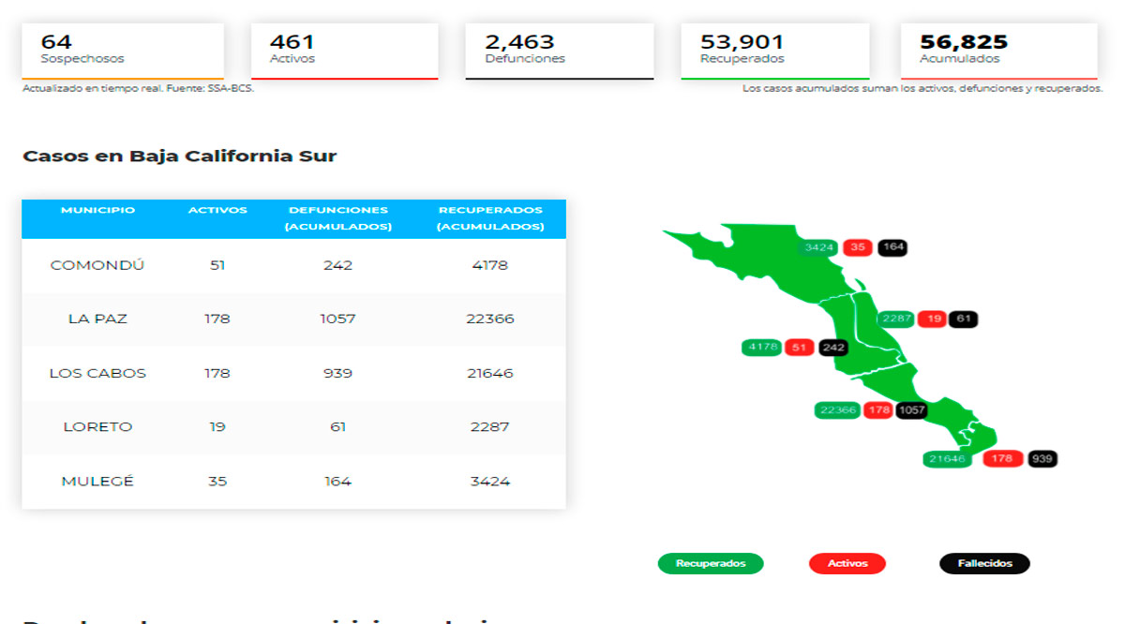This screenshot has width=1125, height=624.
Task: Click the green Recuperados legend pill
Action: point(711,564)
